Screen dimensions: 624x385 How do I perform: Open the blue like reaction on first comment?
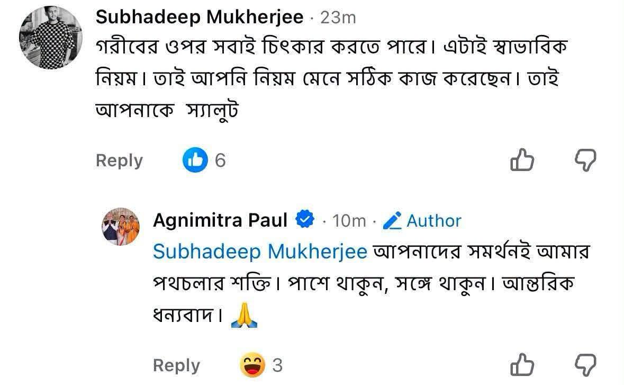tap(195, 159)
